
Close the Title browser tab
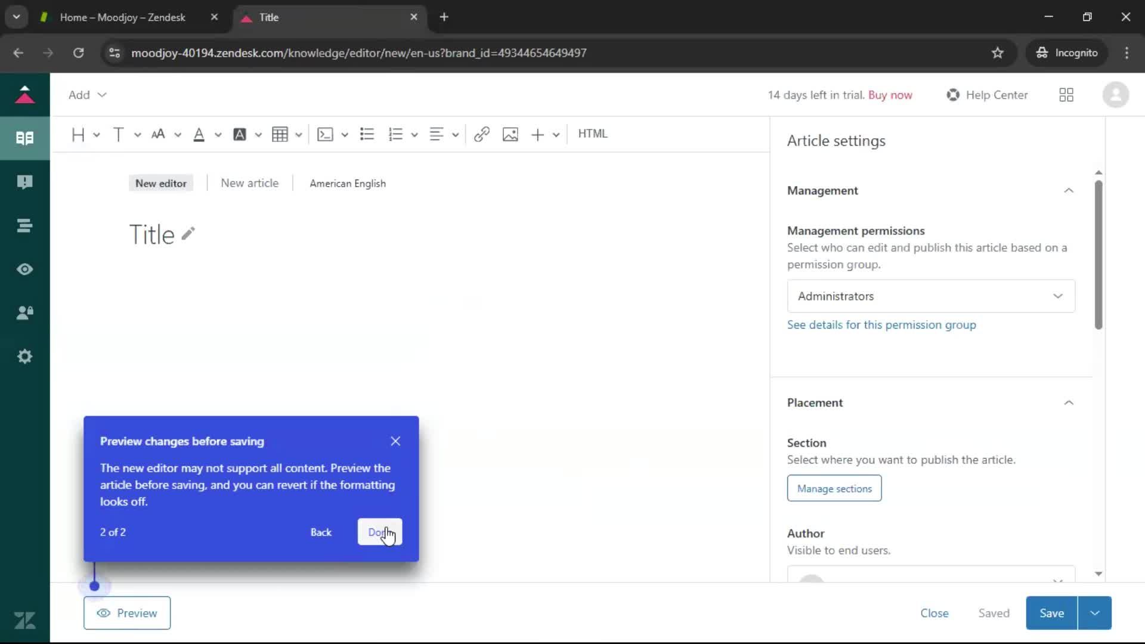click(x=414, y=17)
